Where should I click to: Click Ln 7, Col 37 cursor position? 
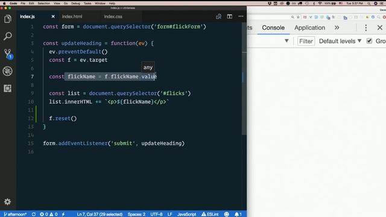pyautogui.click(x=100, y=215)
